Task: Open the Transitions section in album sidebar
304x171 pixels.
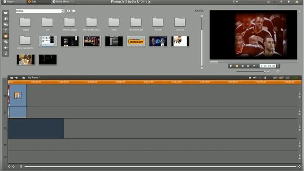Action: [x=6, y=19]
